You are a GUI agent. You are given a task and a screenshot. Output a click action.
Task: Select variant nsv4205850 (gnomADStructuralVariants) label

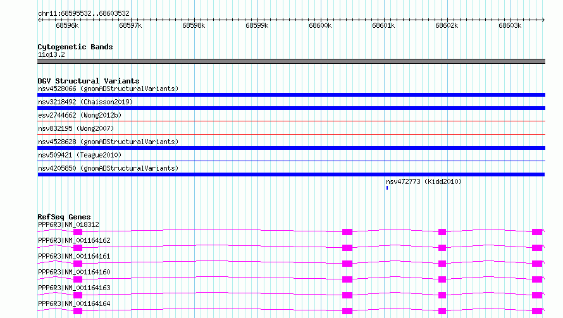point(108,168)
